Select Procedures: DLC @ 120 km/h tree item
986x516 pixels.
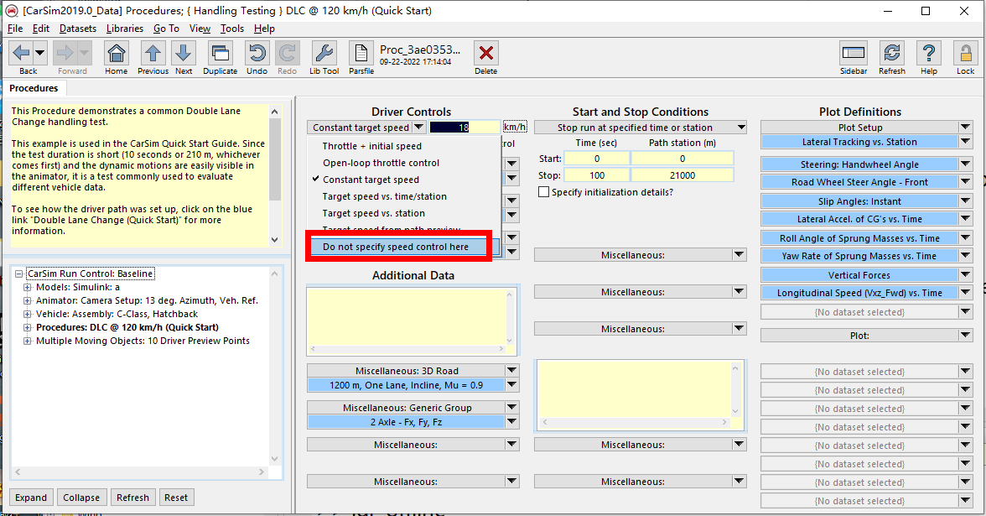(127, 327)
